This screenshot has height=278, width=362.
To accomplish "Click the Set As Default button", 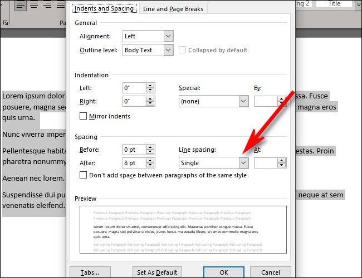I will [156, 272].
